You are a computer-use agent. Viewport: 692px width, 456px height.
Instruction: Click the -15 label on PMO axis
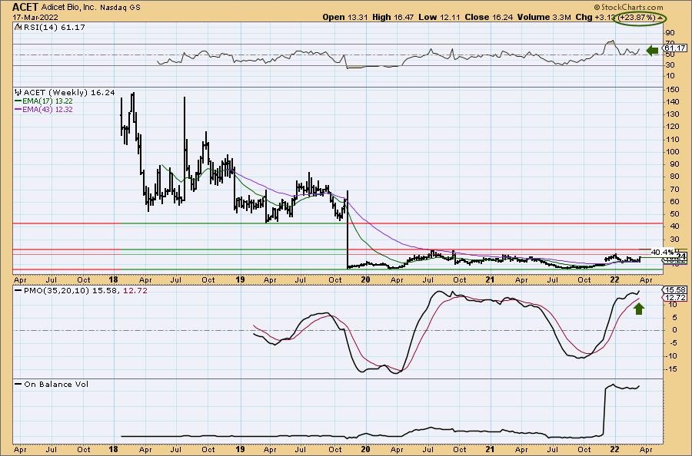tap(673, 369)
